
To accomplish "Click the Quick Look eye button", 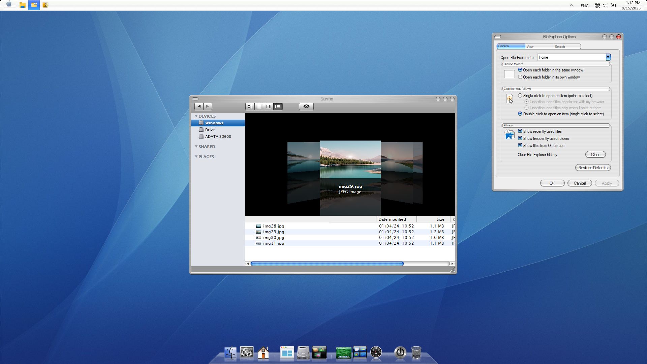I will tap(306, 107).
